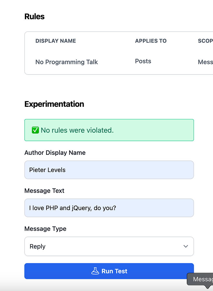The image size is (213, 291).
Task: Click the flask icon on Run Test
Action: pyautogui.click(x=95, y=271)
